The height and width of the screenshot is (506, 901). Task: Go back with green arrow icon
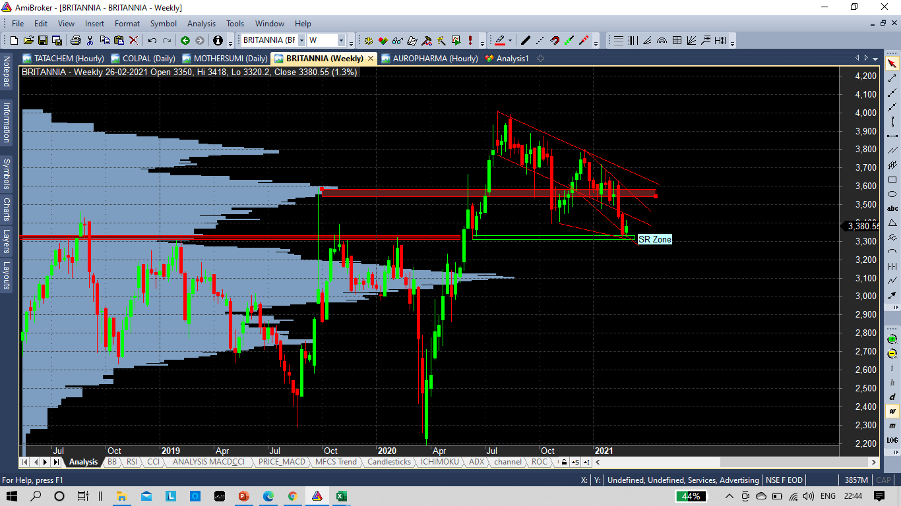point(185,40)
